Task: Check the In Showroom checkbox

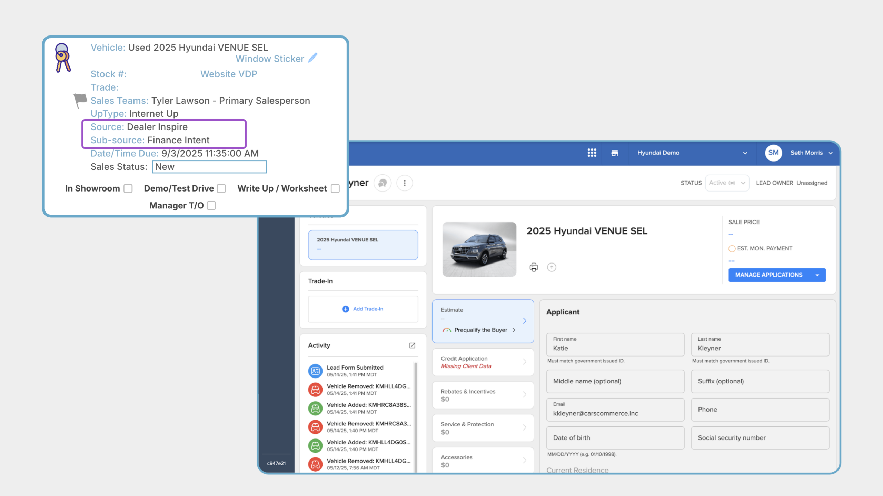Action: click(128, 188)
